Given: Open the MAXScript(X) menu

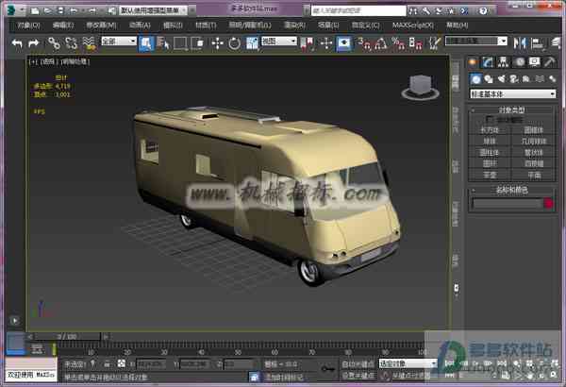Looking at the screenshot, I should (x=413, y=25).
